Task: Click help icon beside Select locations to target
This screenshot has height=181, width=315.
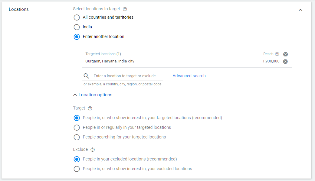Action: pyautogui.click(x=125, y=9)
